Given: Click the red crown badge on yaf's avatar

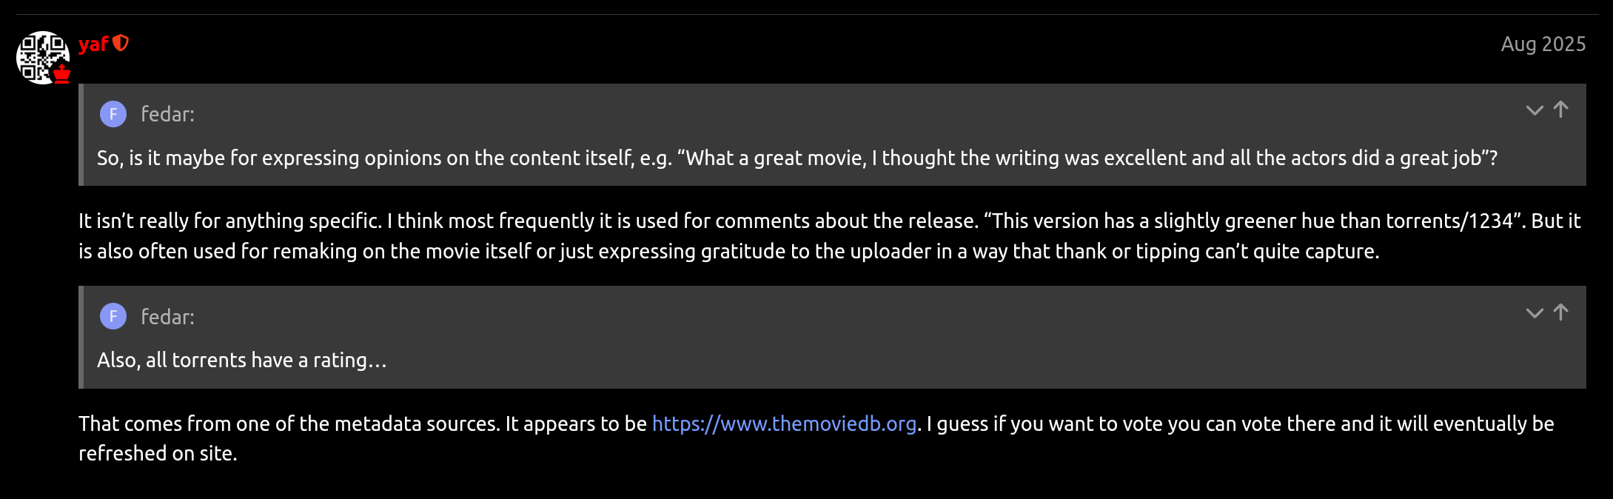Looking at the screenshot, I should click(x=62, y=73).
